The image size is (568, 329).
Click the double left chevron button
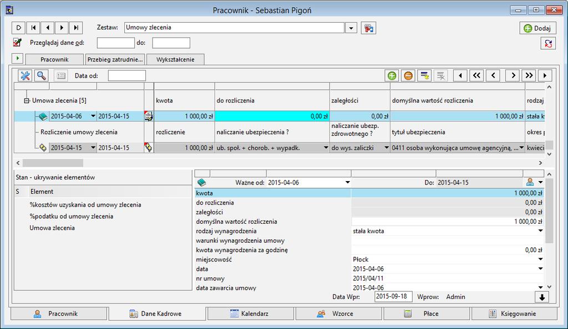pos(476,75)
